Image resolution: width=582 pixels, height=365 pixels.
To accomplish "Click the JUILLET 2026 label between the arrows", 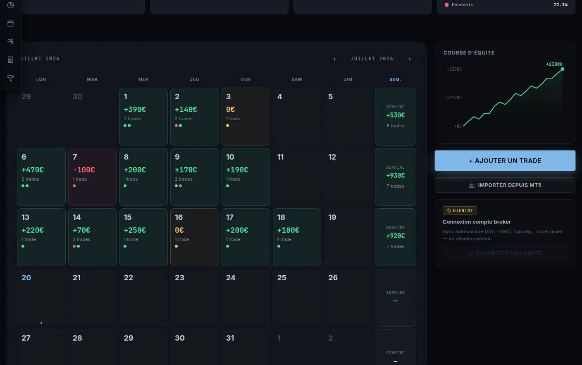I will coord(372,59).
